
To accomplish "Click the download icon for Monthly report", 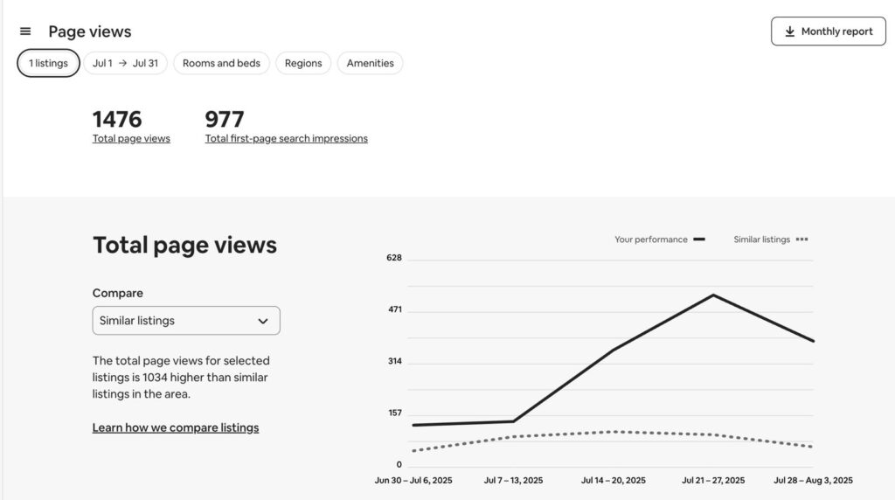I will [x=790, y=31].
